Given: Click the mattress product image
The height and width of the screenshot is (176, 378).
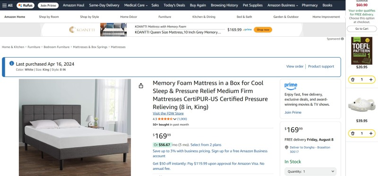Looking at the screenshot, I should coord(75,127).
